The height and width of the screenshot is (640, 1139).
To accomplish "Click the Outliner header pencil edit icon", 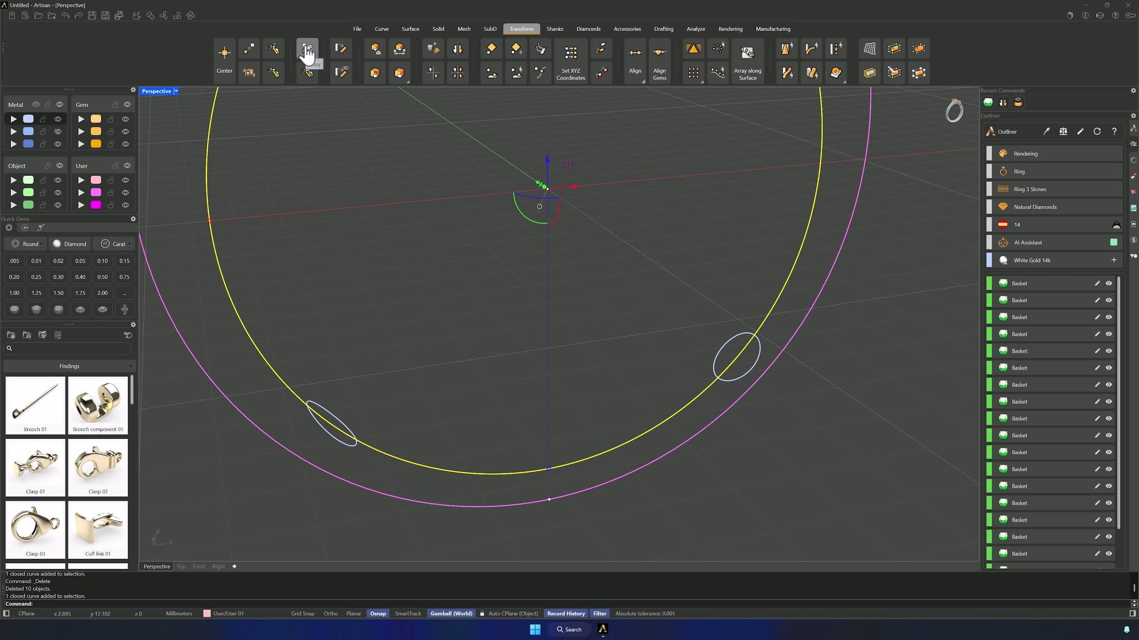I will (1080, 132).
